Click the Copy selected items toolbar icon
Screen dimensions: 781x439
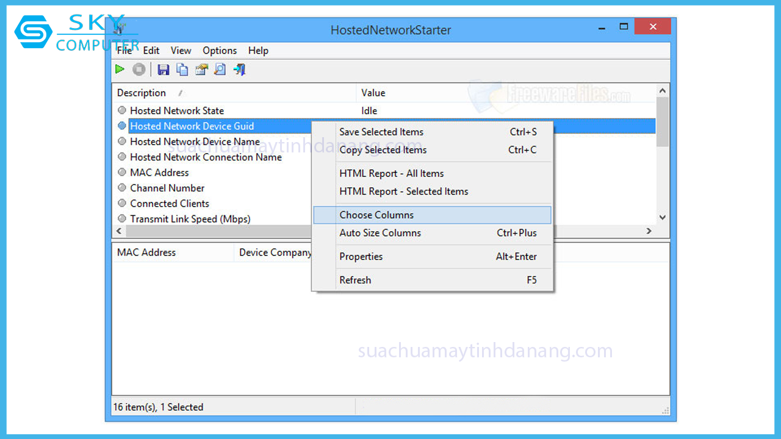tap(182, 70)
